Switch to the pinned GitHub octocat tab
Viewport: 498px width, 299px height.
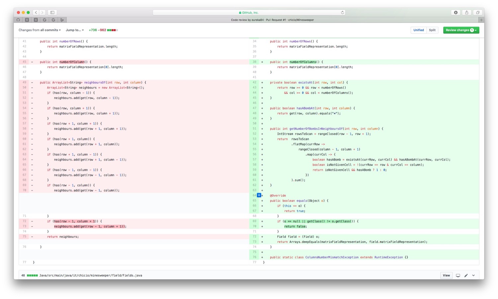pos(18,20)
